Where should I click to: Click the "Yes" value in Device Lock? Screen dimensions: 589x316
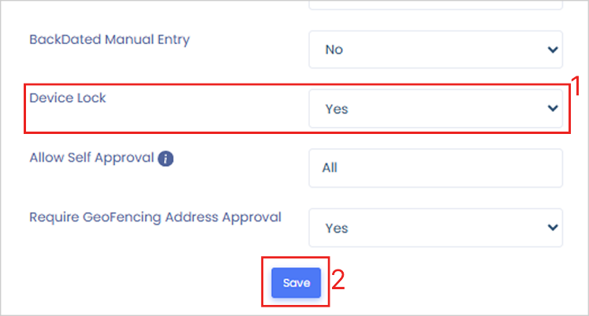click(x=337, y=110)
